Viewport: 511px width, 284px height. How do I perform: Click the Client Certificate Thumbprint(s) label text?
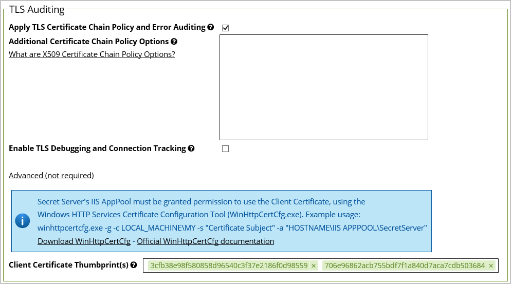click(68, 266)
